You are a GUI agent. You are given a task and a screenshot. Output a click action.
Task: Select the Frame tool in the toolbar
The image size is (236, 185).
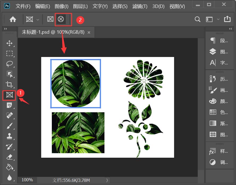pyautogui.click(x=9, y=95)
